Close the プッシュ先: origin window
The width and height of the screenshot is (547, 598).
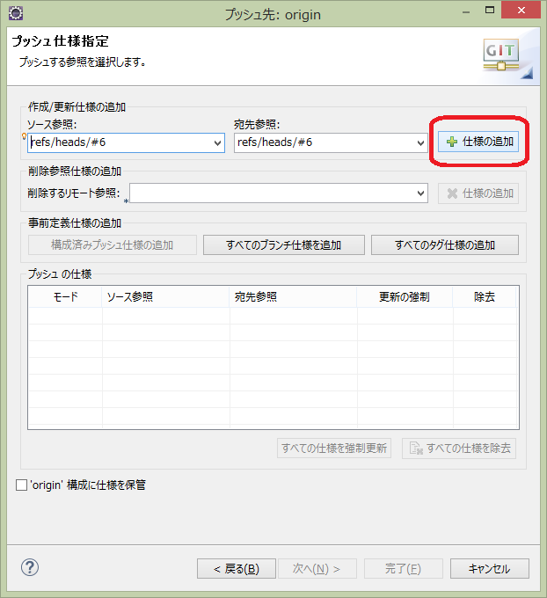tap(521, 10)
